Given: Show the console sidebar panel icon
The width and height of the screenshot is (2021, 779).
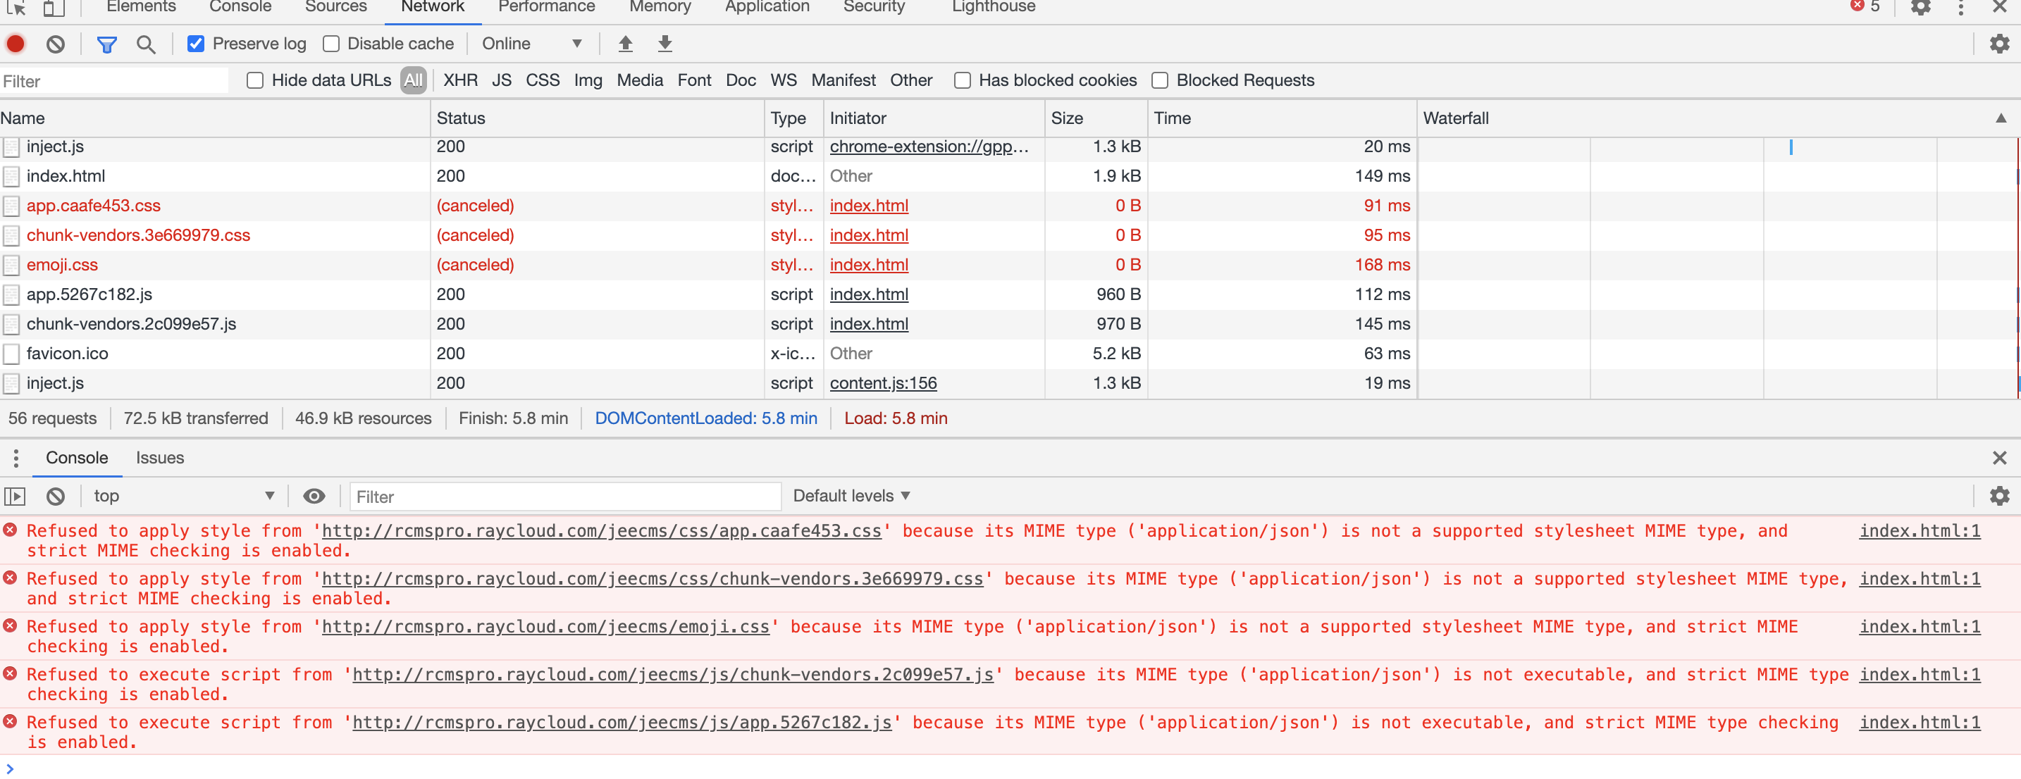Looking at the screenshot, I should click(15, 496).
